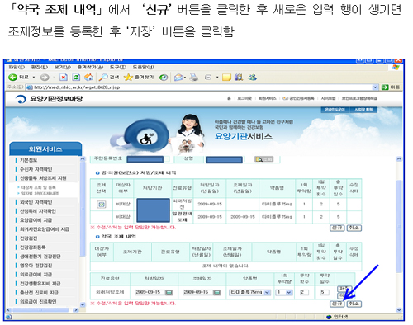Image resolution: width=413 pixels, height=325 pixels.
Task: Open 영유아 건강검진 in sidebar
Action: pos(36,266)
